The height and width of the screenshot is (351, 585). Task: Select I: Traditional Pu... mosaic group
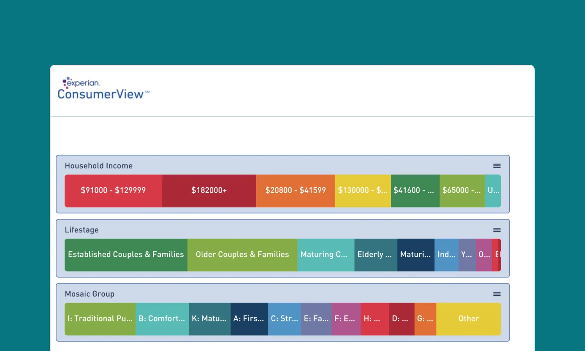100,319
